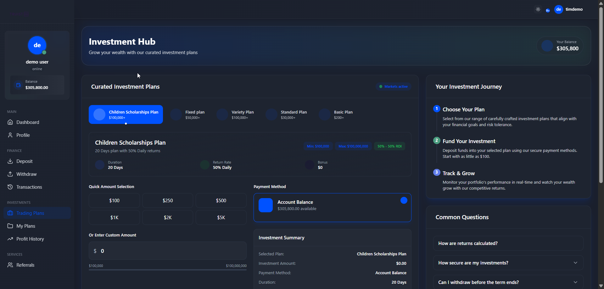Click the Deposit download icon
Screen dimensions: 604x289
[x=10, y=161]
